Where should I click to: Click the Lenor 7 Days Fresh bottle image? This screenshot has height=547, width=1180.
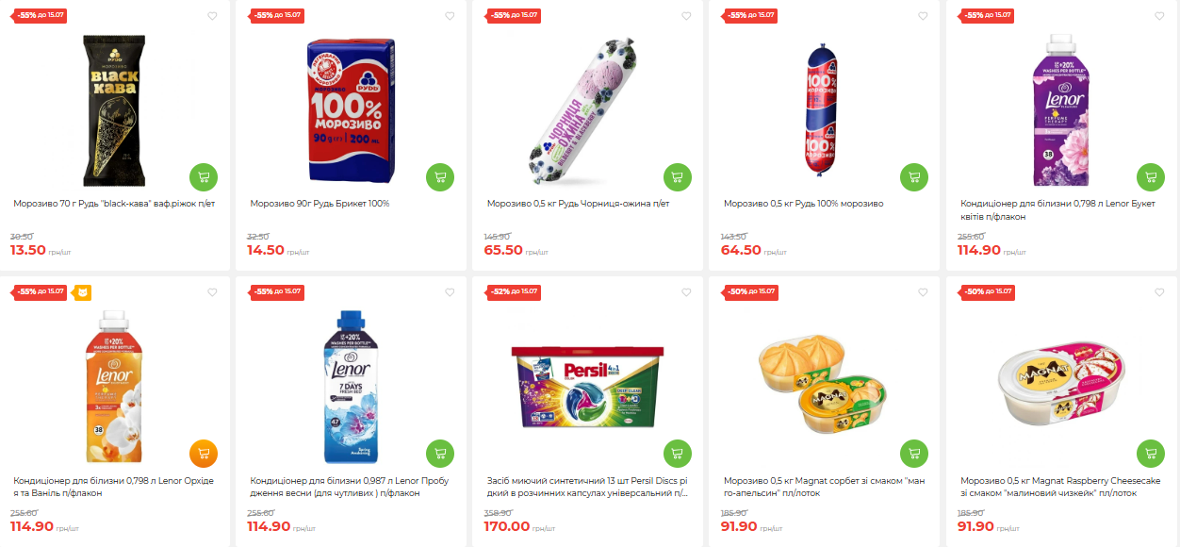[x=350, y=389]
